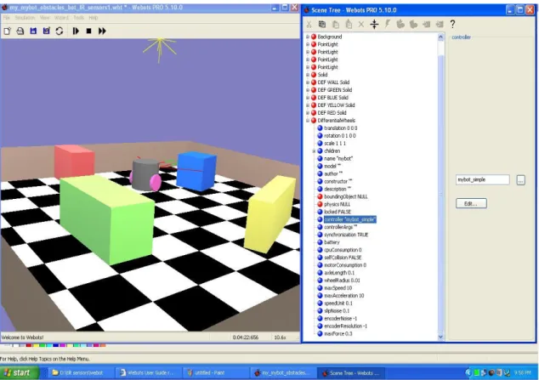Image resolution: width=539 pixels, height=380 pixels.
Task: Select the translation 0 0 0 field
Action: click(x=340, y=128)
